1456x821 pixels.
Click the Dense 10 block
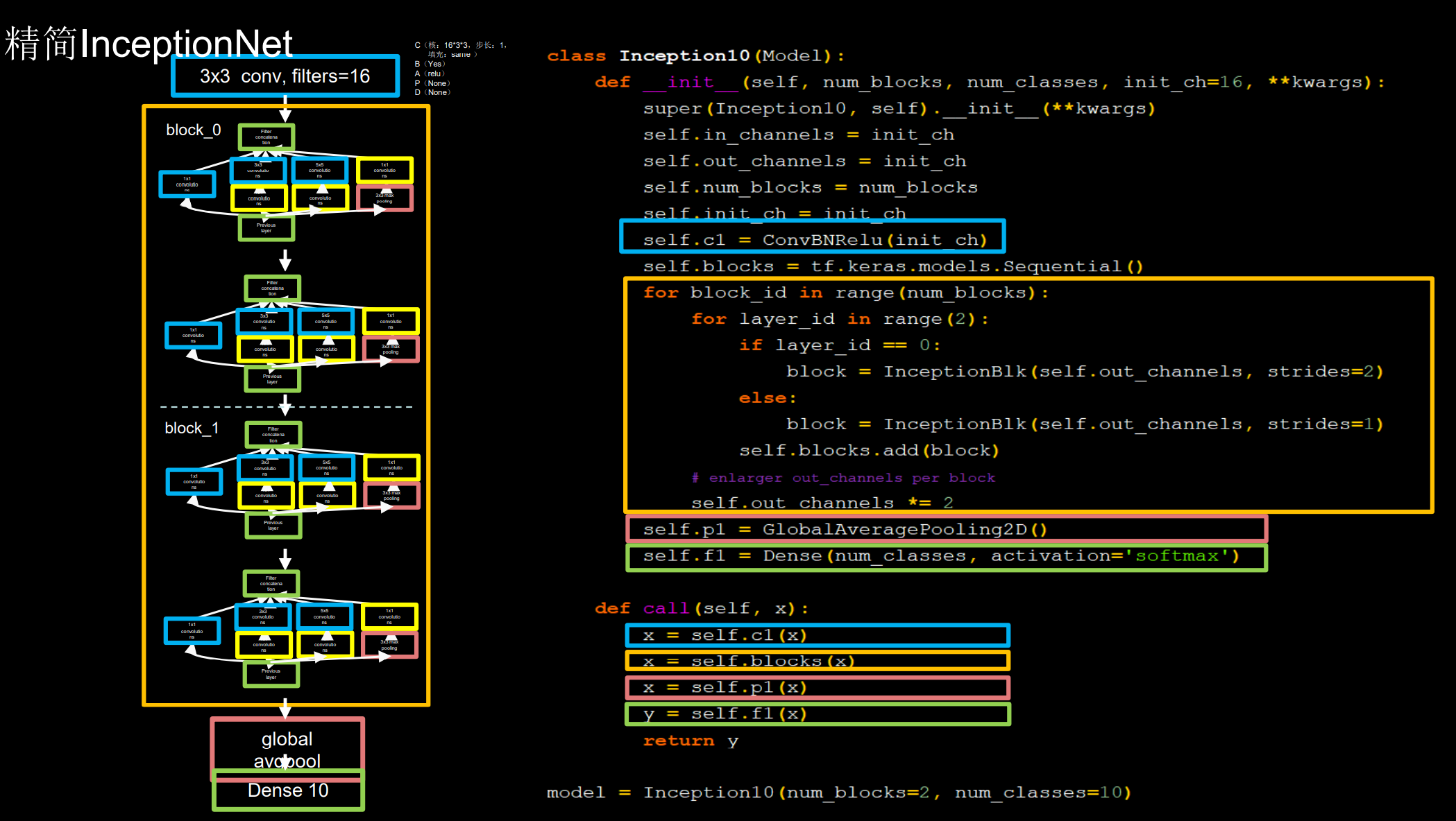point(287,790)
